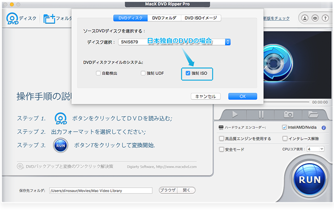Image resolution: width=334 pixels, height=210 pixels.
Task: Open the output folder icon under preview
Action: (x=313, y=114)
